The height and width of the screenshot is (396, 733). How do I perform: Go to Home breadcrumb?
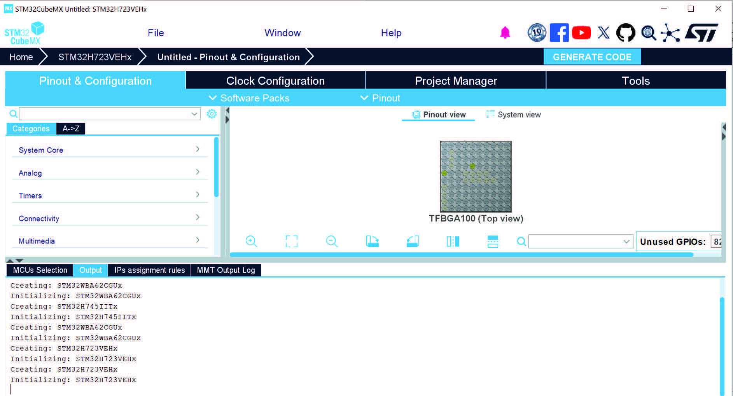click(21, 57)
